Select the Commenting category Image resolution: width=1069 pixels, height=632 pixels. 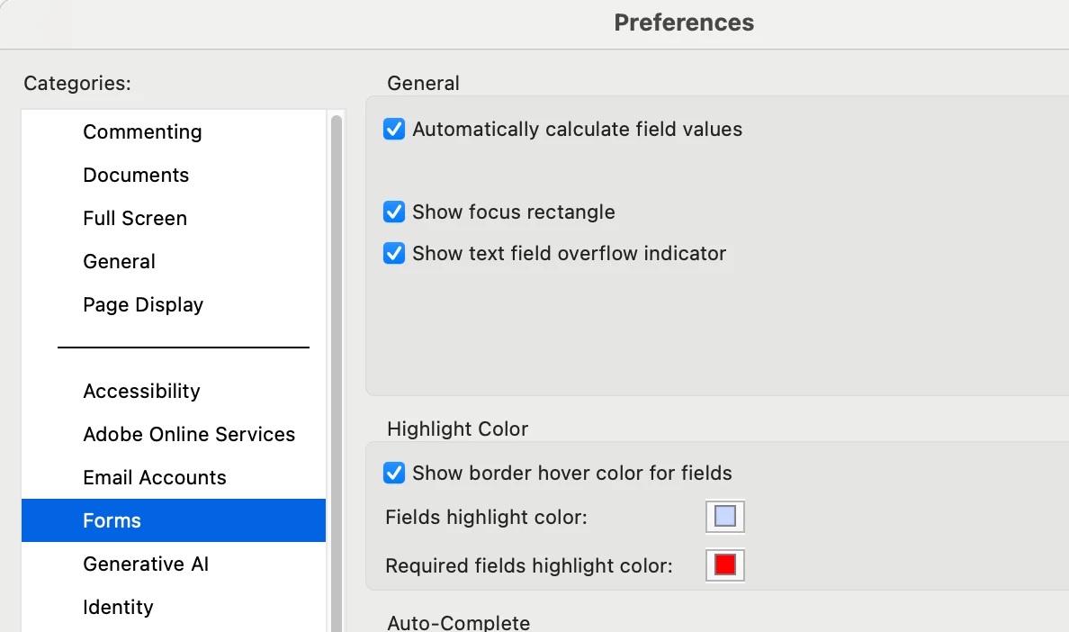(x=142, y=132)
